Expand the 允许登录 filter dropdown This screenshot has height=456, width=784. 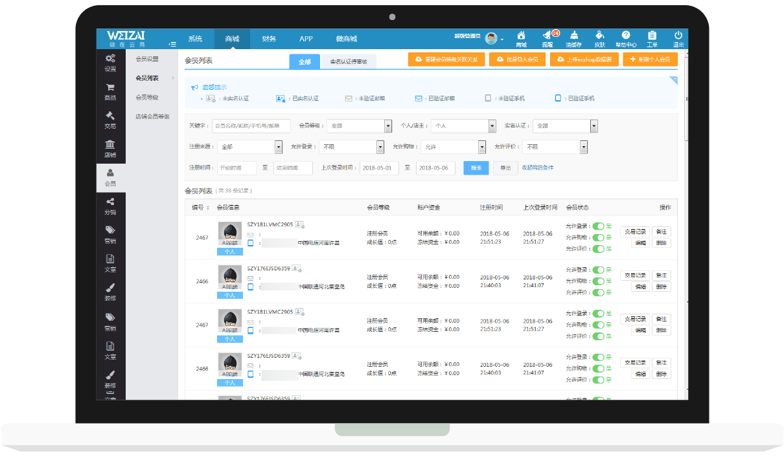(x=352, y=147)
